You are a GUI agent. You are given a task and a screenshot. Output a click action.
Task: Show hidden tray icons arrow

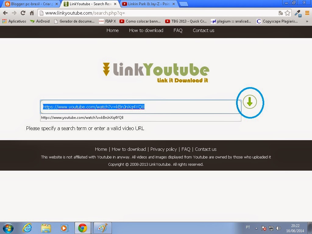256,228
